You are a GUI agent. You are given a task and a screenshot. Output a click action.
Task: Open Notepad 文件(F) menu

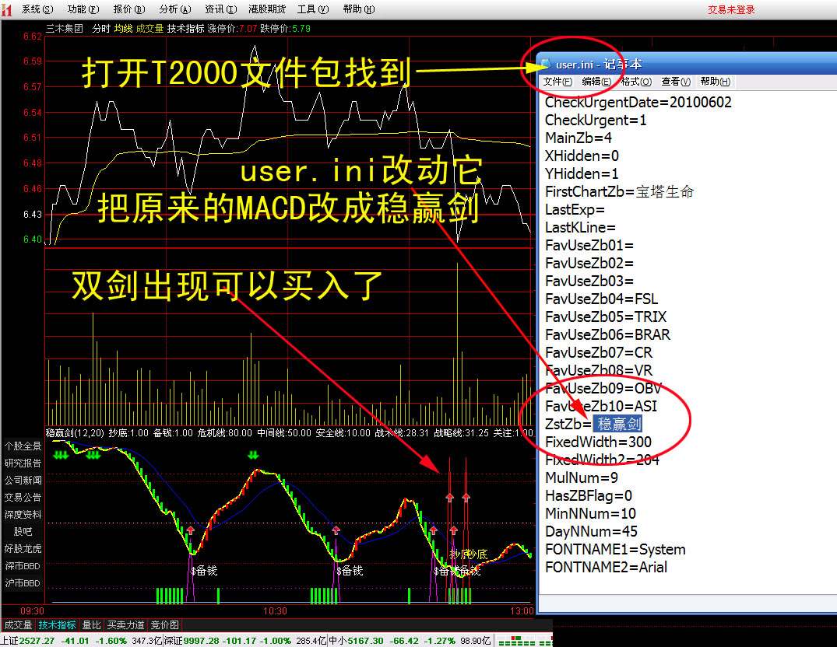557,82
